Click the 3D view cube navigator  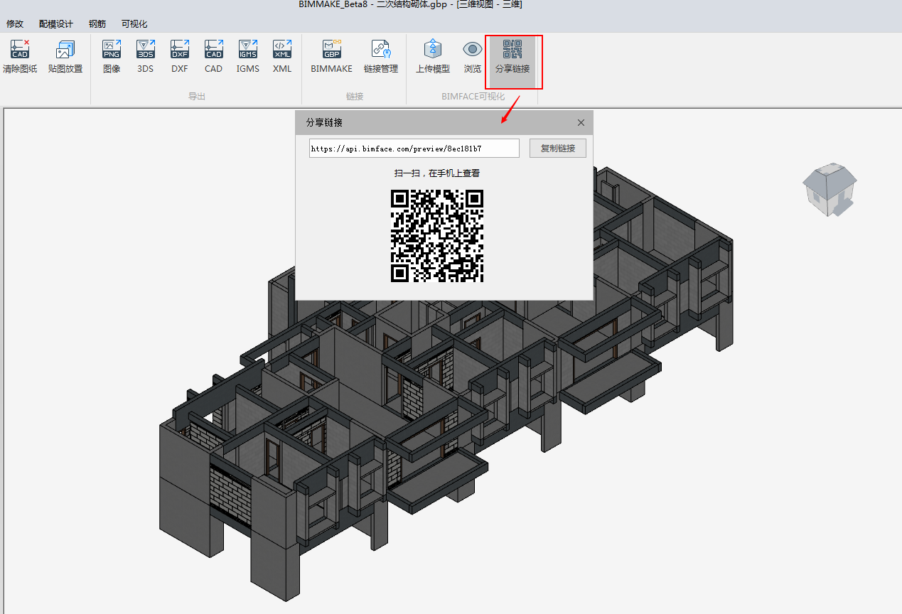(829, 189)
